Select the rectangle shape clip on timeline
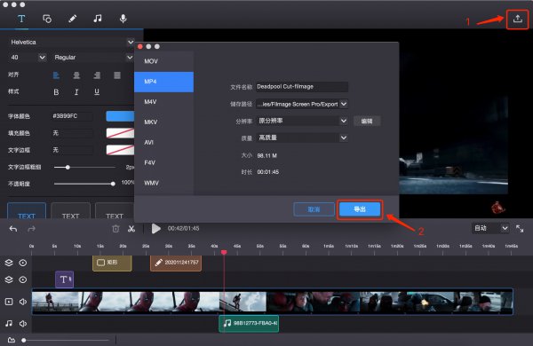This screenshot has height=346, width=533. click(x=112, y=263)
